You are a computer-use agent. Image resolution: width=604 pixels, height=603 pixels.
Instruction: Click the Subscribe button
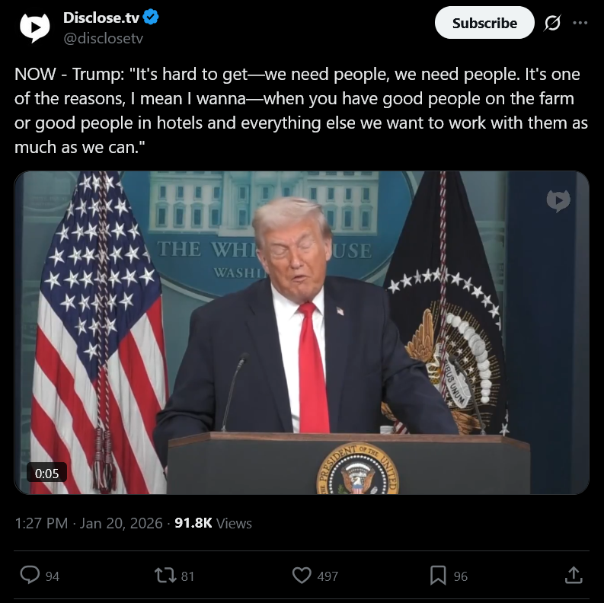484,23
